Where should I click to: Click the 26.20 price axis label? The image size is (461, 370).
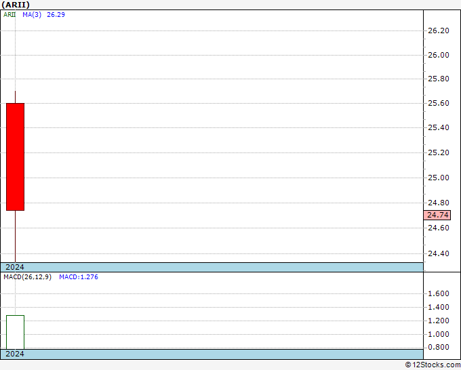pyautogui.click(x=439, y=30)
